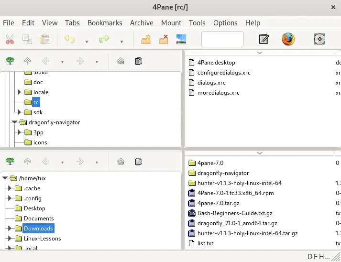Open the Help menu
341x262 pixels.
pos(253,23)
